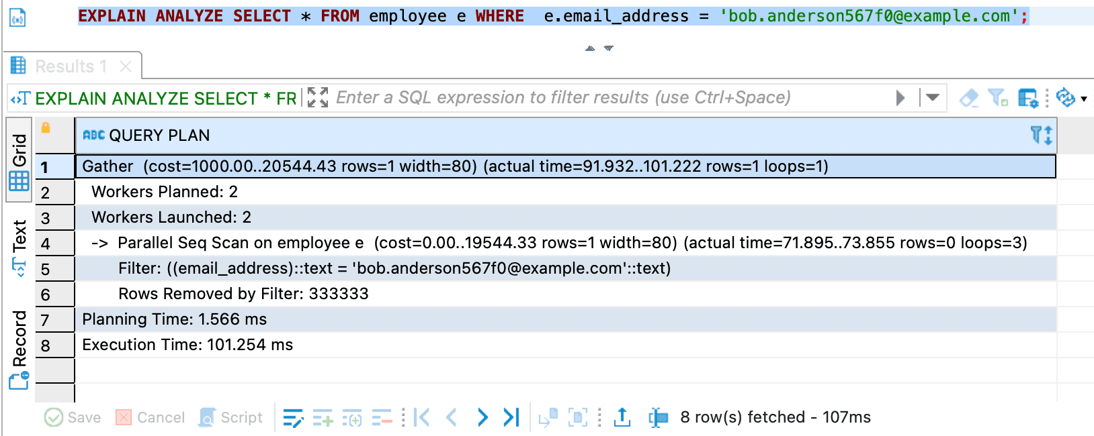Go to the last row icon
Screen dimensions: 1094x436
pyautogui.click(x=511, y=417)
